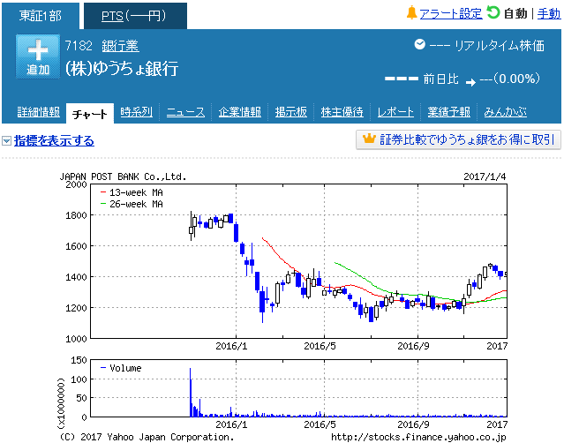Viewport: 564px width, 443px height.
Task: Select the 東証1部 tab
Action: [40, 16]
